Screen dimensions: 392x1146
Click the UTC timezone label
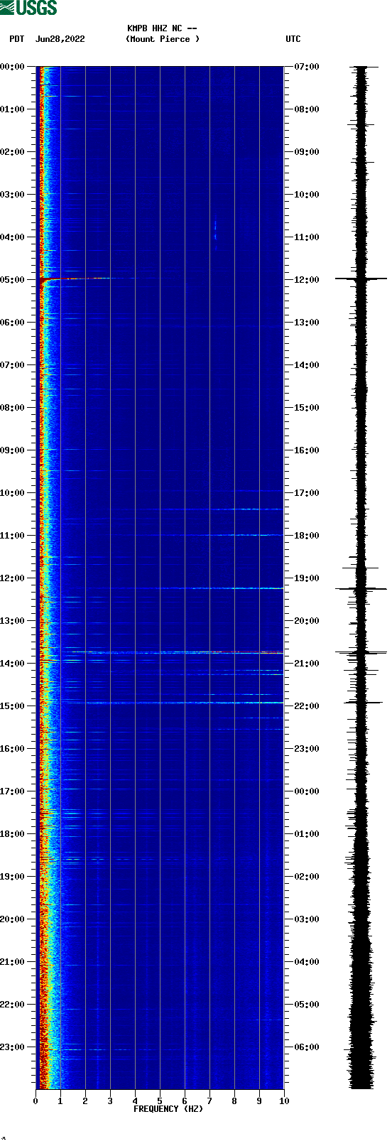[x=293, y=39]
